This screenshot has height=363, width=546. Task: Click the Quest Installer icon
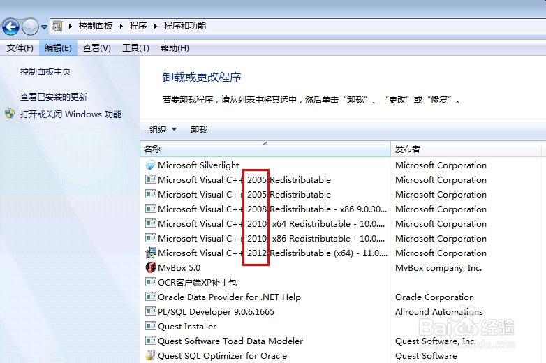(150, 326)
